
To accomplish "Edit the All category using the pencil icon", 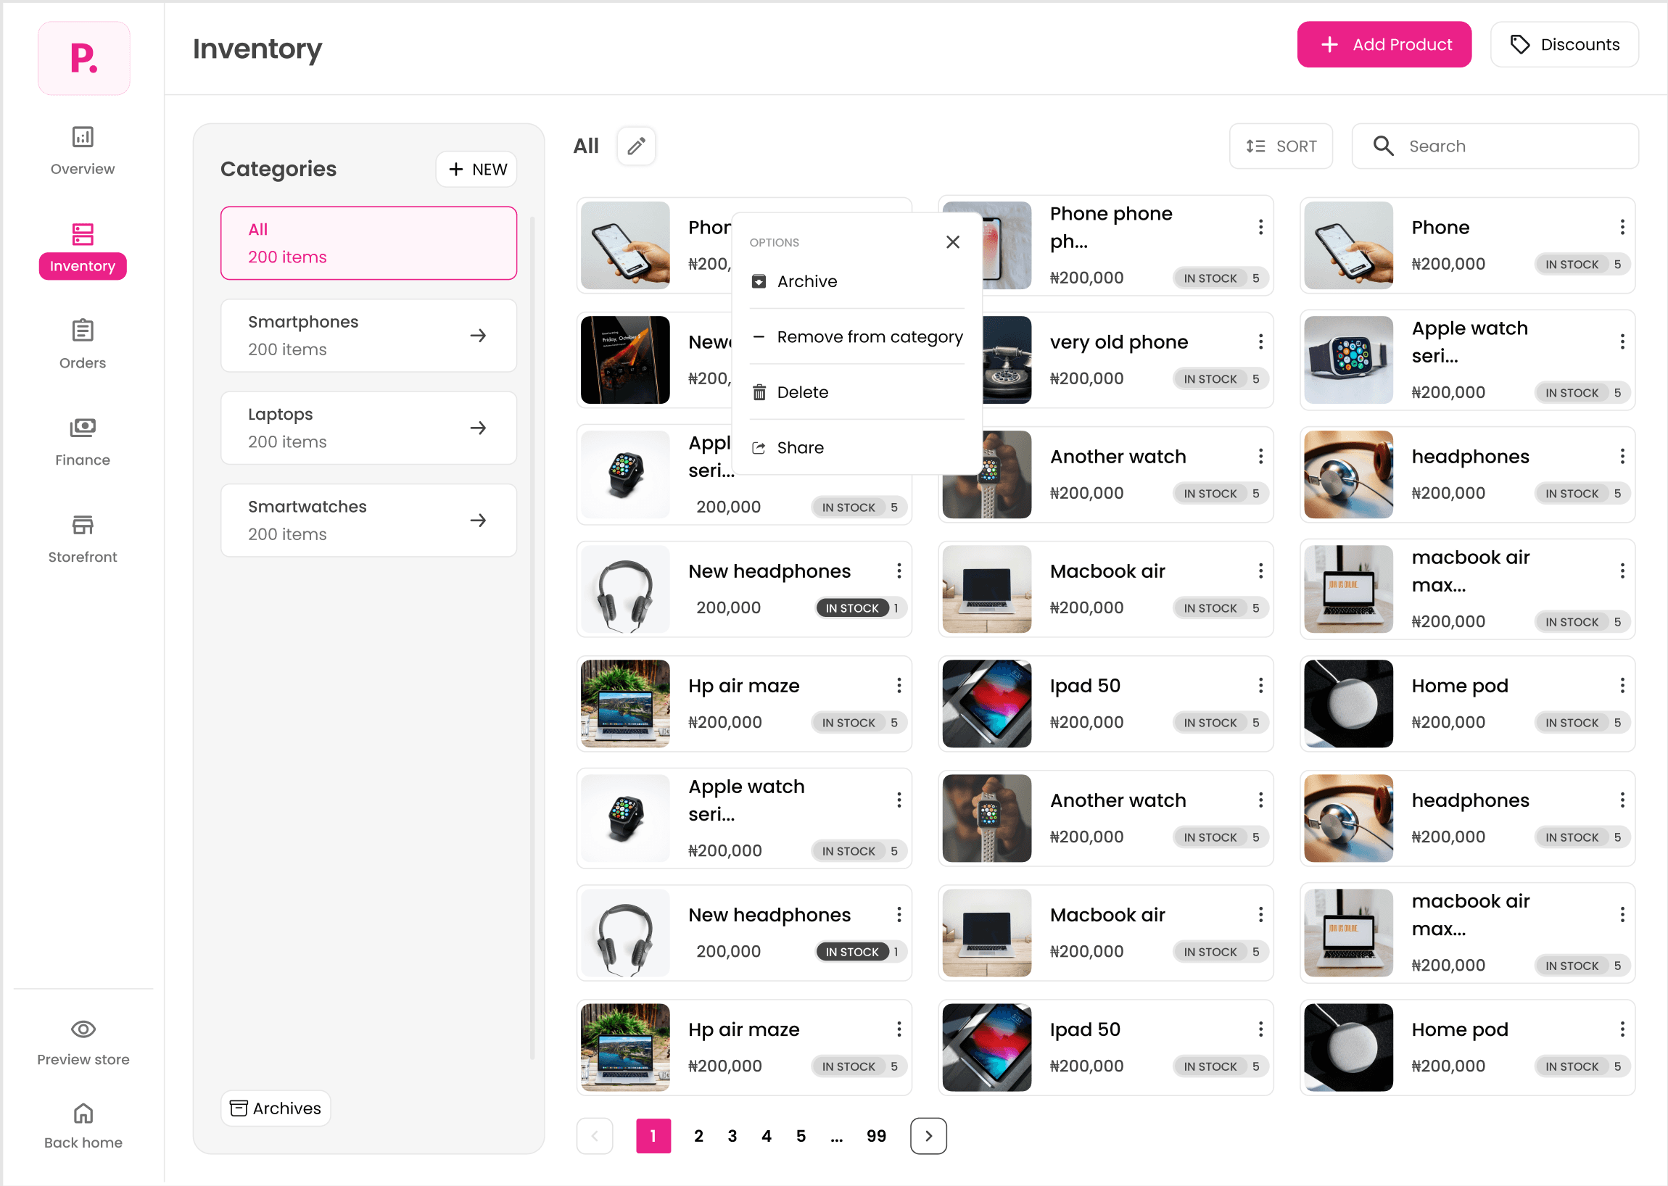I will [x=635, y=146].
